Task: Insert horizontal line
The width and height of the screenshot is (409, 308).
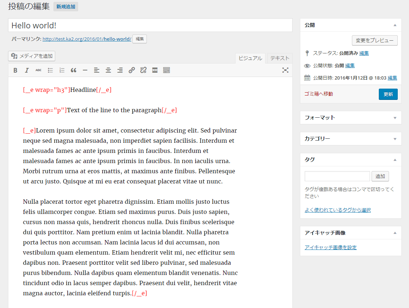Action: pos(85,70)
